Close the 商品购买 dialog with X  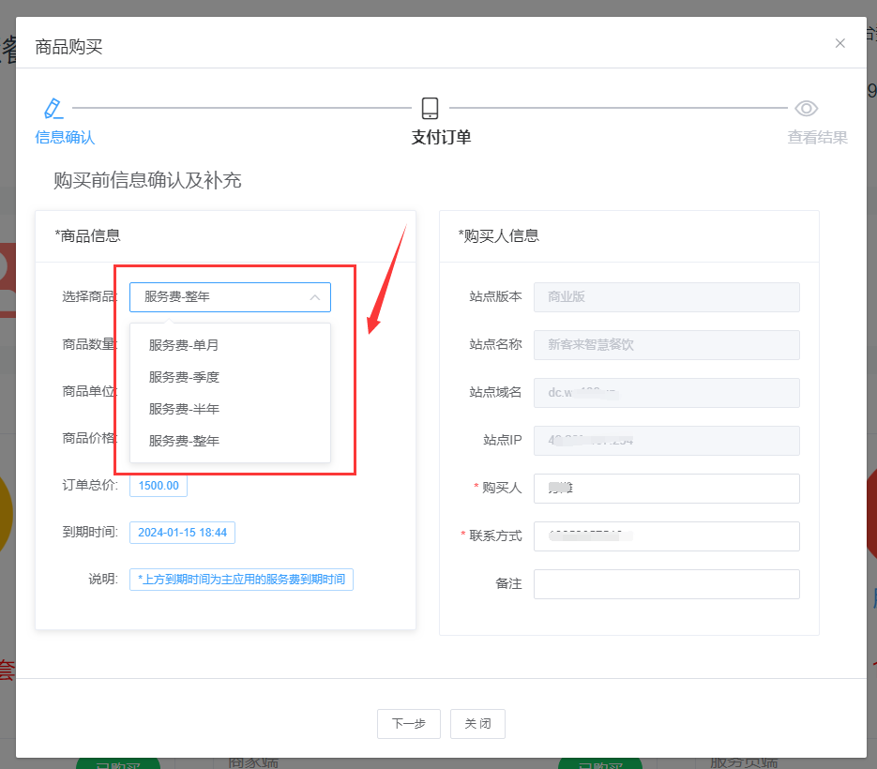[839, 43]
